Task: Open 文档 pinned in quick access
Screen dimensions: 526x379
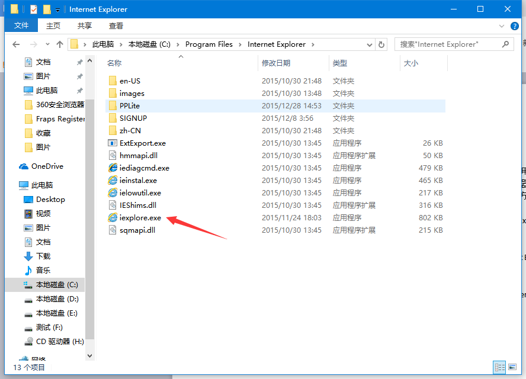Action: pos(43,62)
